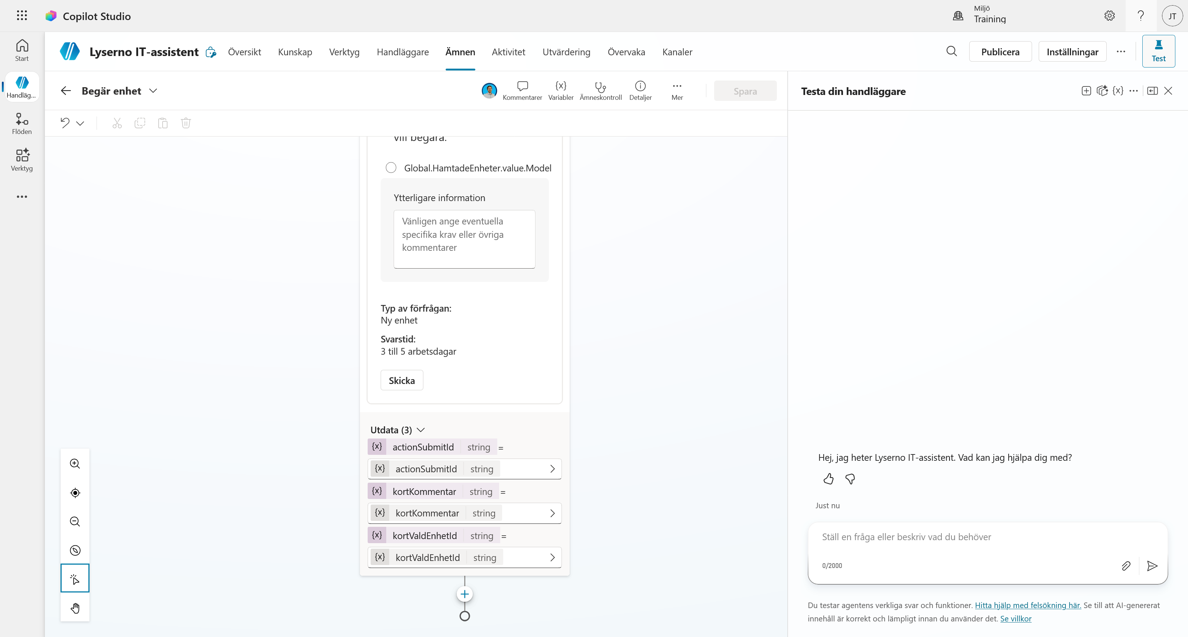This screenshot has width=1188, height=637.
Task: Expand the kortValdEnhetId variable selector row
Action: click(465, 557)
